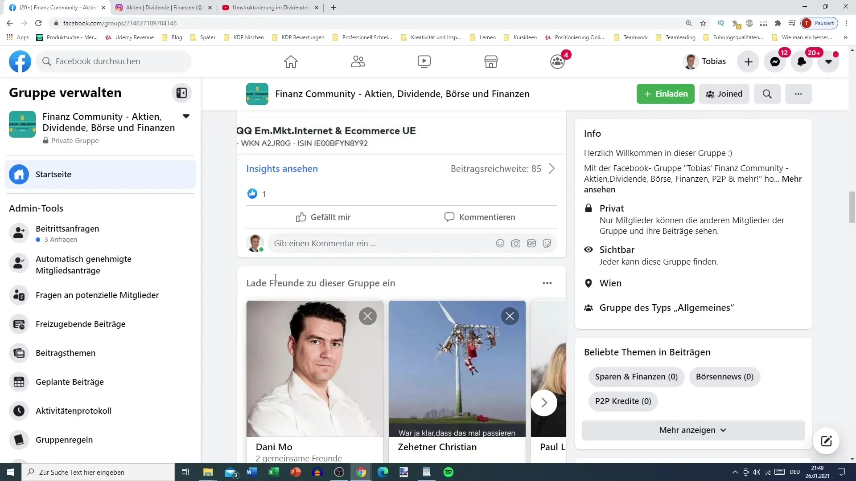Collapse the Gruppe verwalten sidebar panel

181,93
